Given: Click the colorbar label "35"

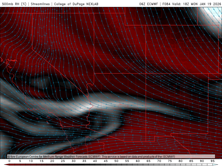Looking at the screenshot, I should tap(84, 161).
